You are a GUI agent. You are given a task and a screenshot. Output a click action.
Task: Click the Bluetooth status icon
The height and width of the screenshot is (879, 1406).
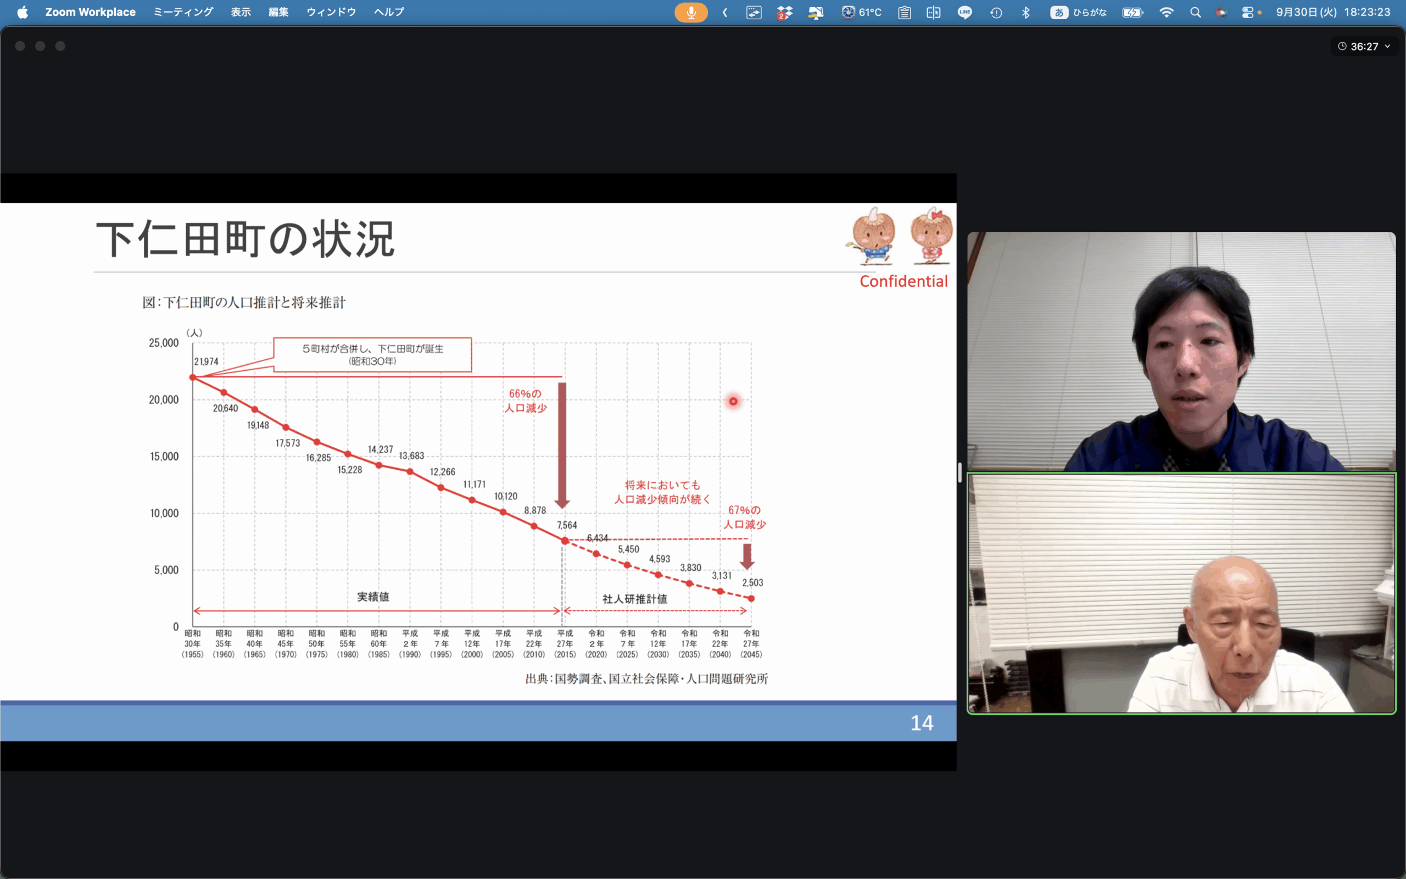[1025, 12]
